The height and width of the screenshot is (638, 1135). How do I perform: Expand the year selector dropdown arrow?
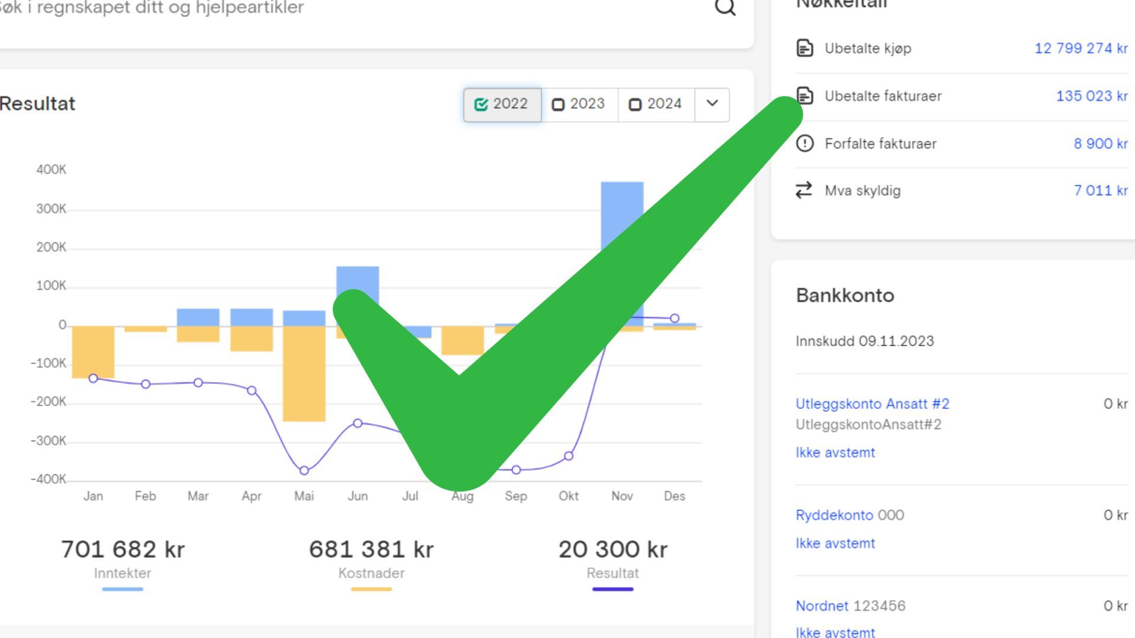tap(712, 104)
